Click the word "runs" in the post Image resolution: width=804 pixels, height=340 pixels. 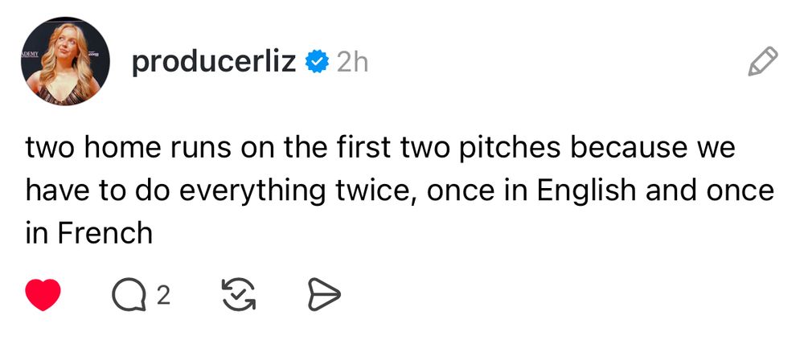187,150
